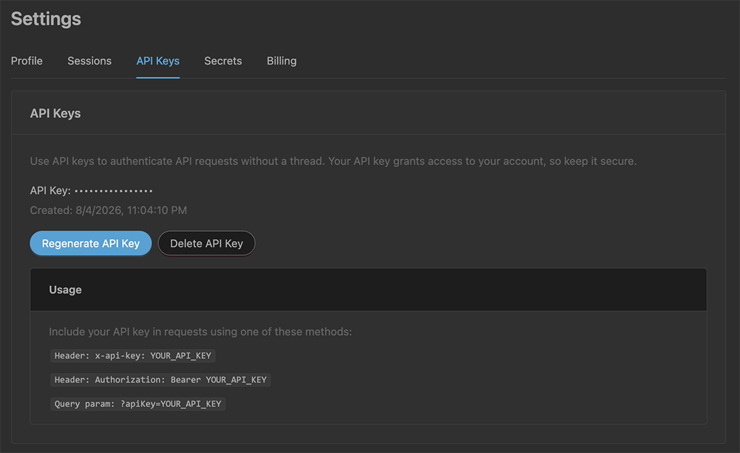Viewport: 740px width, 453px height.
Task: Switch to the Sessions tab
Action: pyautogui.click(x=90, y=61)
